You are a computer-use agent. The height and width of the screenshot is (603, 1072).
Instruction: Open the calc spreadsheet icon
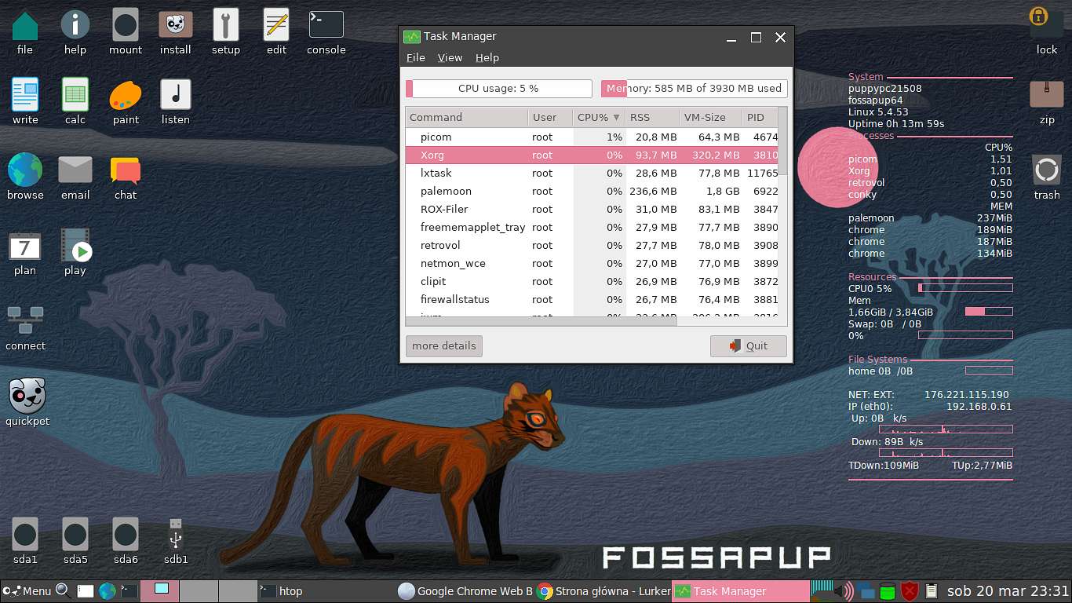click(x=75, y=96)
